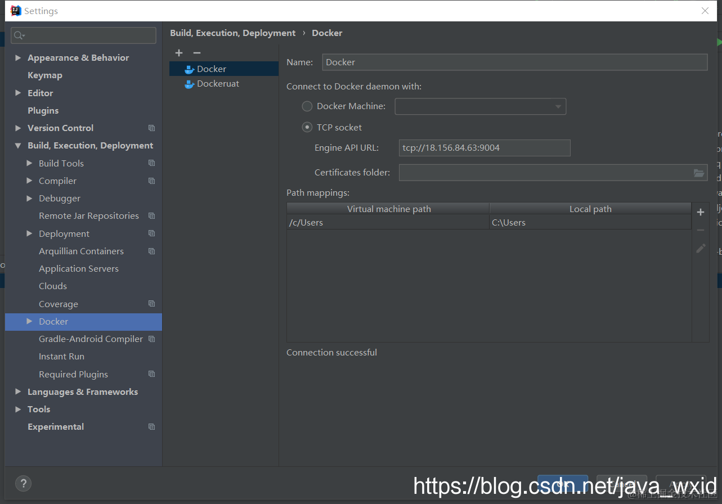Viewport: 722px width, 504px height.
Task: Click Build, Execution, Deployment breadcrumb
Action: [x=232, y=33]
